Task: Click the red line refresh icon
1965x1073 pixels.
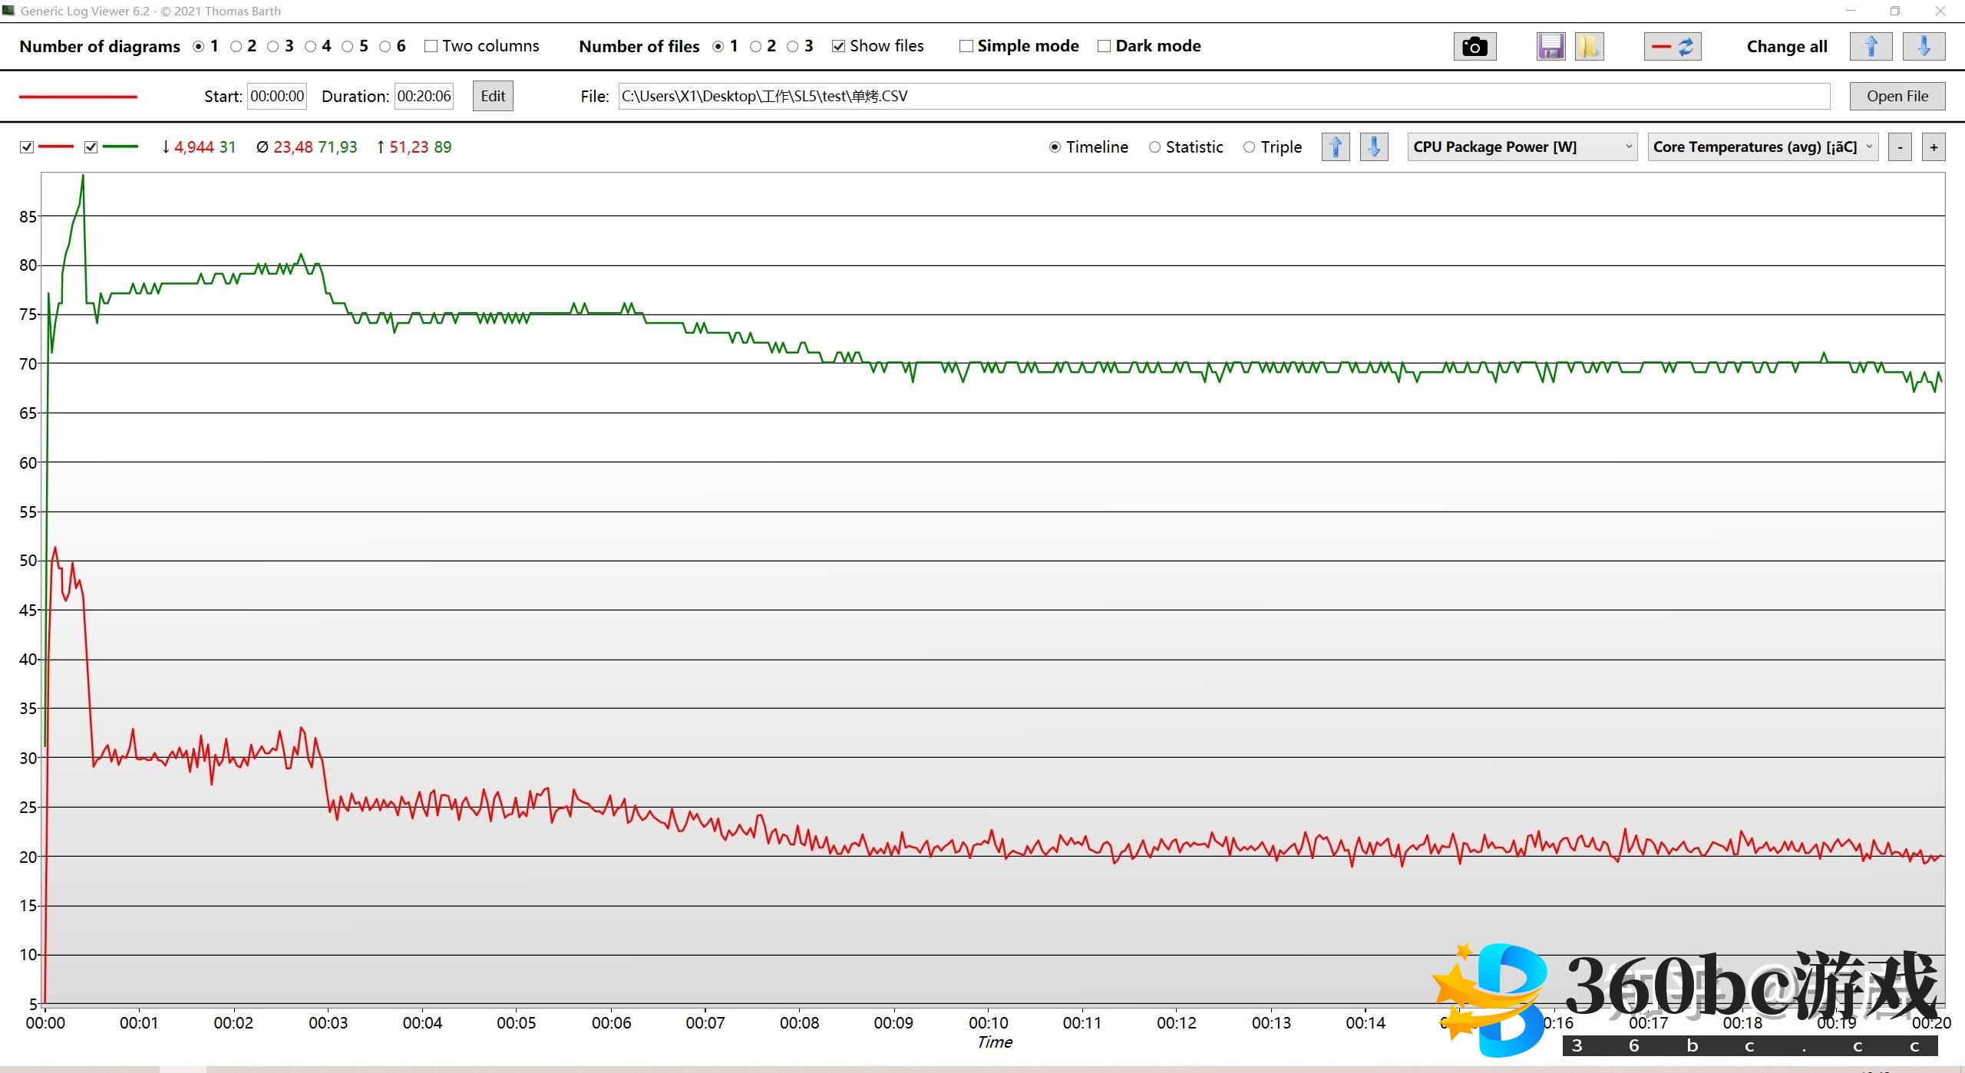Action: pos(1673,47)
